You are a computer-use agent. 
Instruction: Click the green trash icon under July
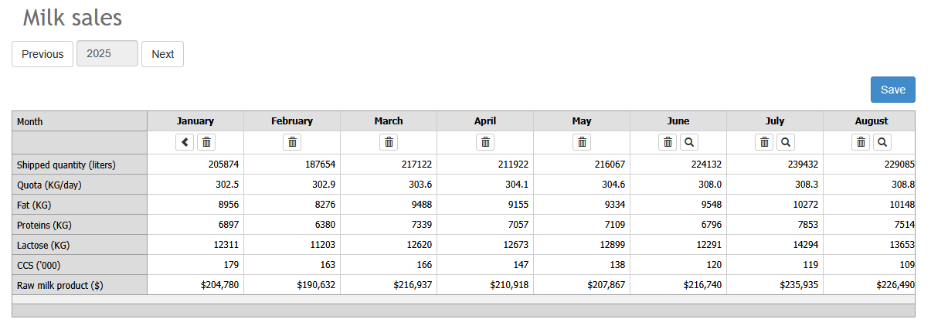(x=765, y=142)
